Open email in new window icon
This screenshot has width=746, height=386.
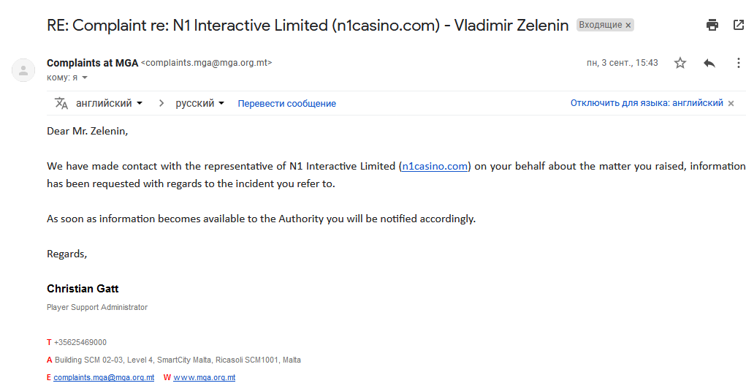[739, 26]
